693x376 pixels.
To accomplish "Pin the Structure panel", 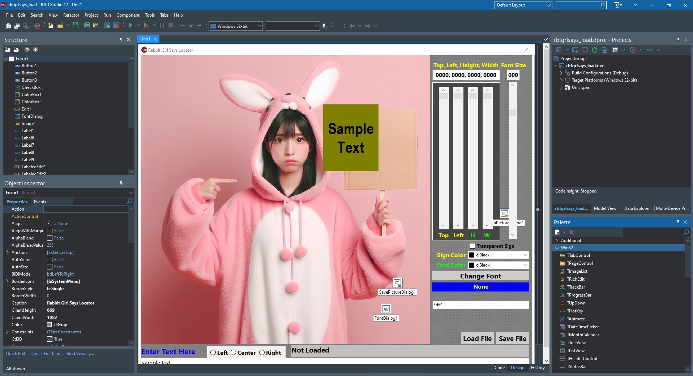I will pos(121,40).
